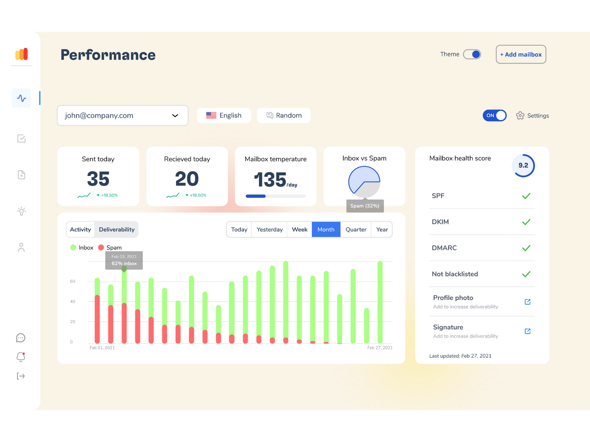Open the Random mode selector
The height and width of the screenshot is (442, 590).
pyautogui.click(x=284, y=115)
